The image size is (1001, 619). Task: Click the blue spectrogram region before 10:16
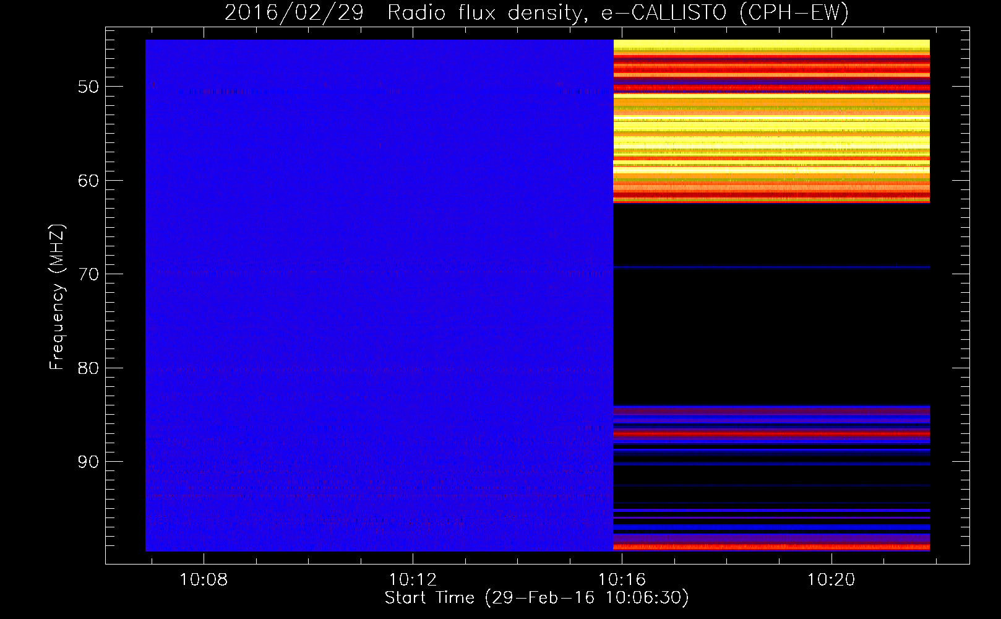tap(379, 295)
